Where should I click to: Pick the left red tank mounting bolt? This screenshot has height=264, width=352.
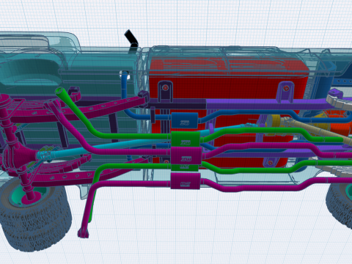click(165, 87)
